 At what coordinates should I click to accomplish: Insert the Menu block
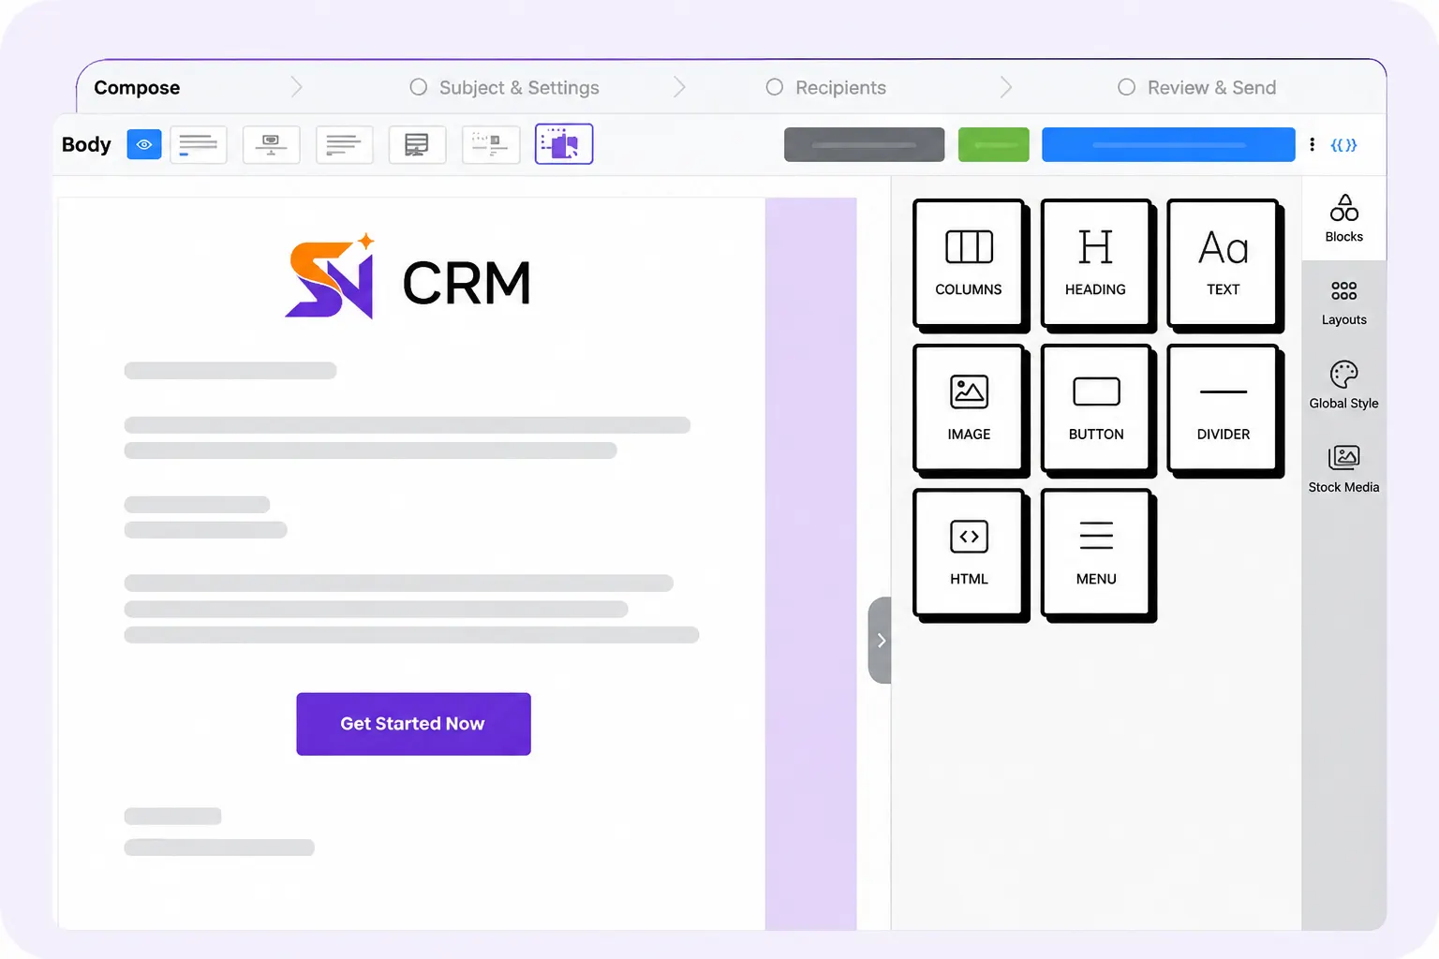tap(1096, 553)
